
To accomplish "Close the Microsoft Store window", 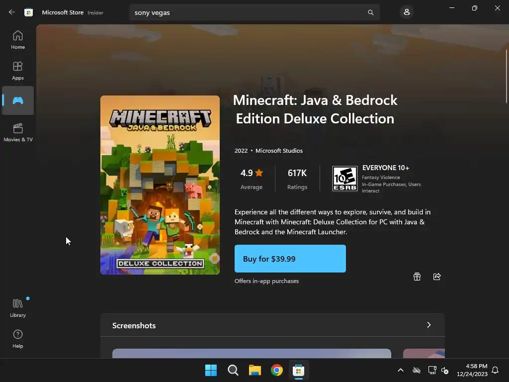I will pyautogui.click(x=497, y=8).
